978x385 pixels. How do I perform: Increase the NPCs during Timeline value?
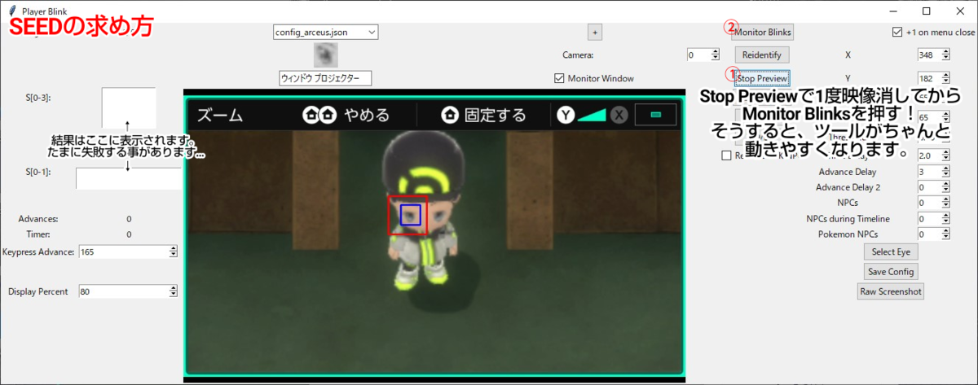point(945,215)
